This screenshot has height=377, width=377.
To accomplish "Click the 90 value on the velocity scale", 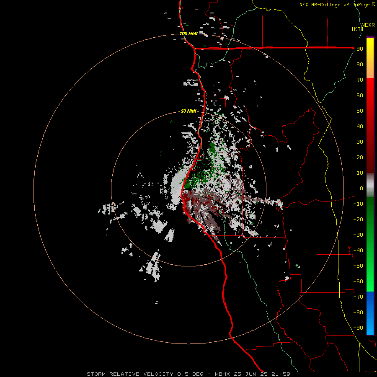I will pos(360,49).
